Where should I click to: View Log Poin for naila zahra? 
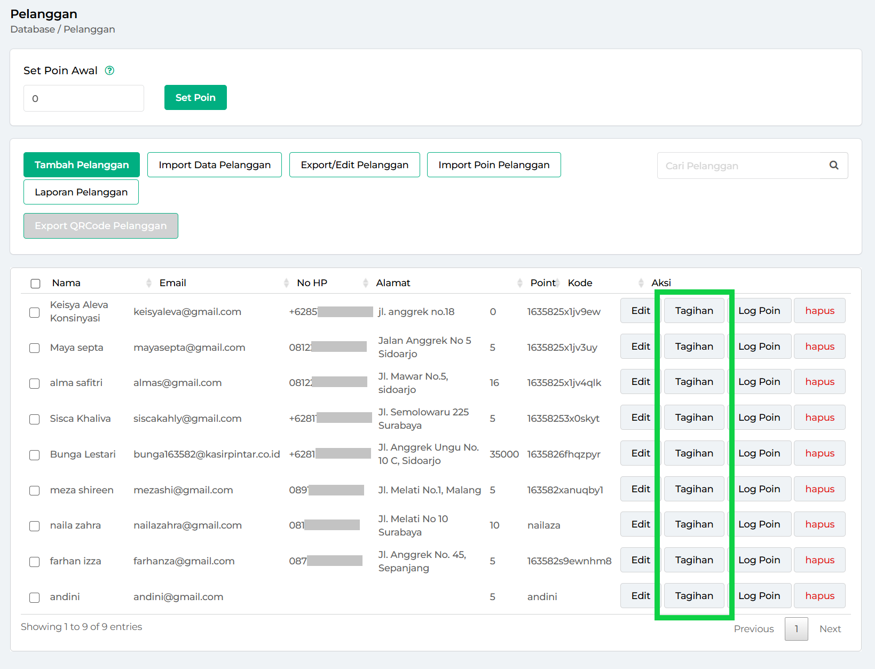(x=759, y=524)
